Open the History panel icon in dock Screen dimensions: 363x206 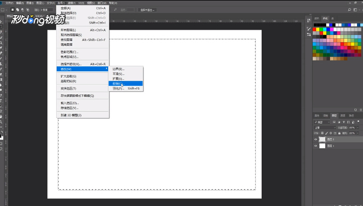tap(309, 20)
